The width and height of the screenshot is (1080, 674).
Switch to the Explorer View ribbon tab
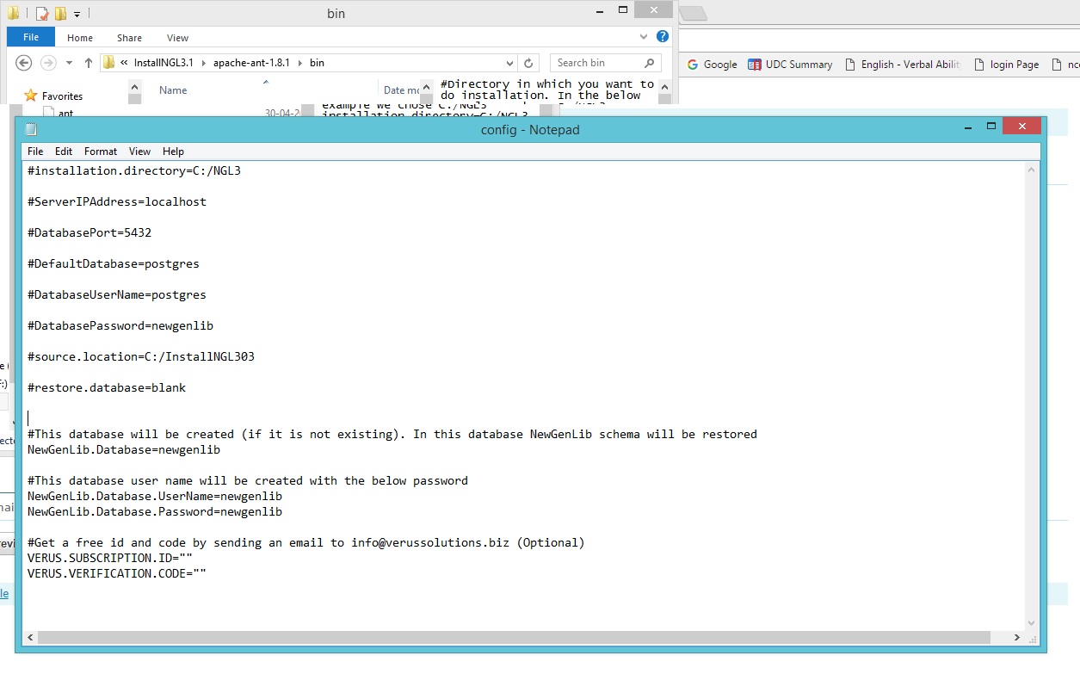[x=177, y=38]
